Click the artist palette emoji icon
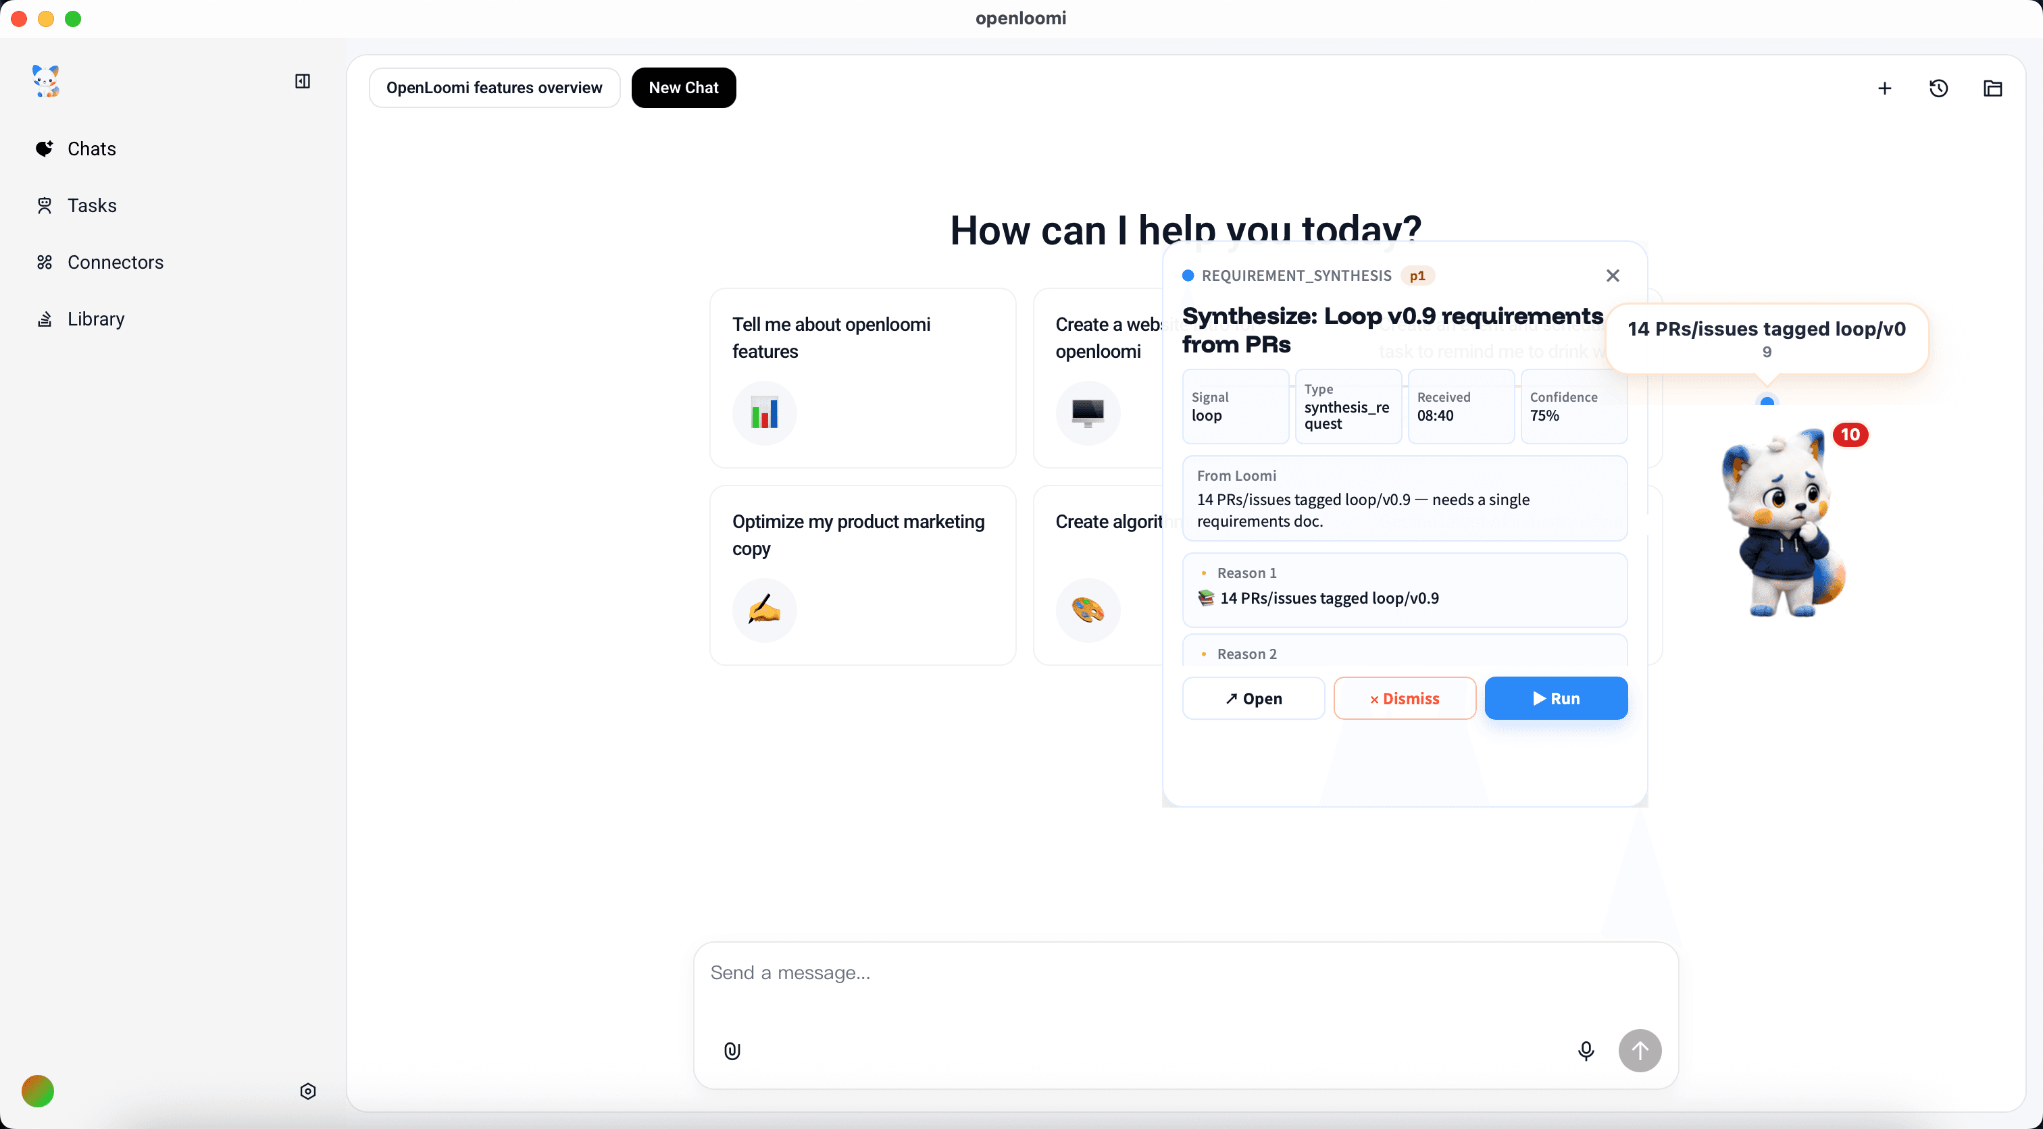The image size is (2043, 1129). click(x=1088, y=610)
